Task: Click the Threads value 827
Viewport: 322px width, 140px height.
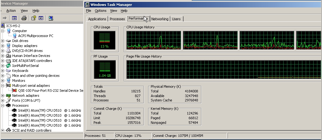Action: [x=138, y=96]
